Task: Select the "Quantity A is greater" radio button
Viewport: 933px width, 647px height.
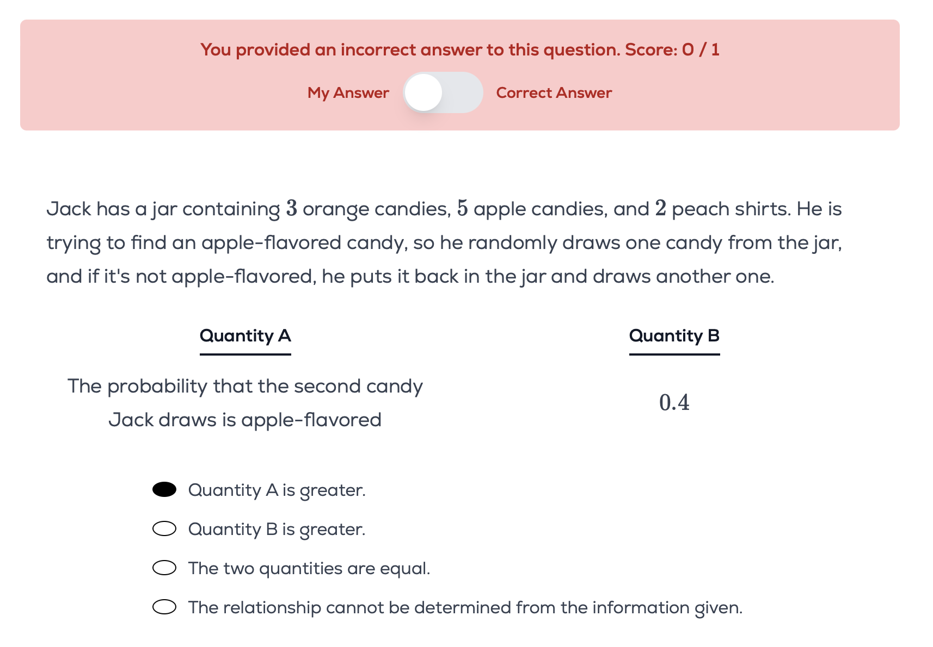Action: click(164, 490)
